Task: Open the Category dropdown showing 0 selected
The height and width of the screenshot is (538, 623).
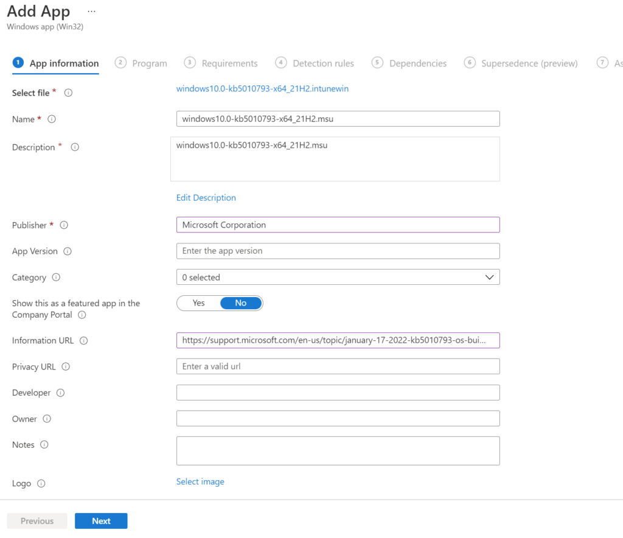Action: [338, 278]
